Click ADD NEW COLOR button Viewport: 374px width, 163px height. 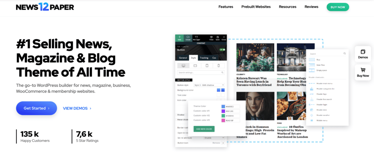click(204, 129)
